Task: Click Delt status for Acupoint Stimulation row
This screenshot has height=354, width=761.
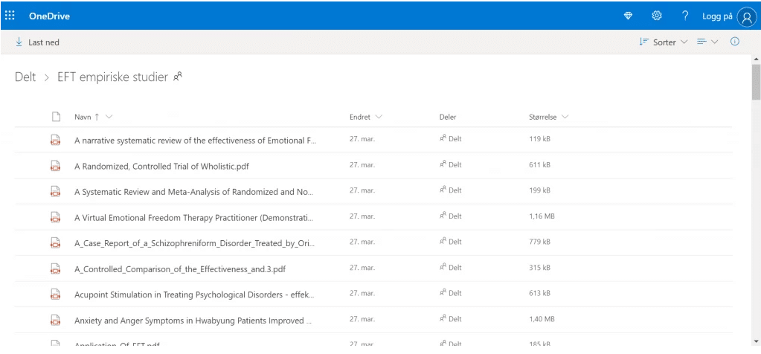Action: [x=450, y=293]
